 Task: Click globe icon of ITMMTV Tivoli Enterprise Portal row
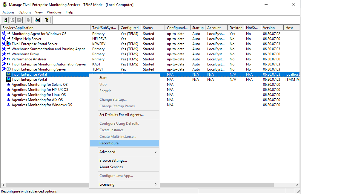coord(9,79)
